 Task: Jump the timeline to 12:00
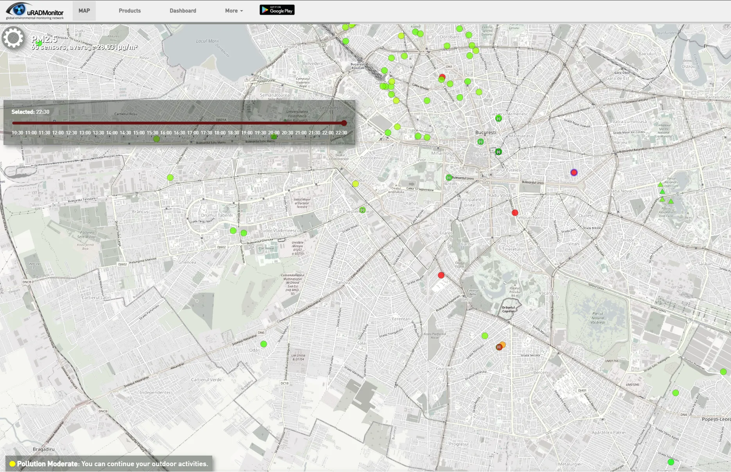pyautogui.click(x=58, y=133)
